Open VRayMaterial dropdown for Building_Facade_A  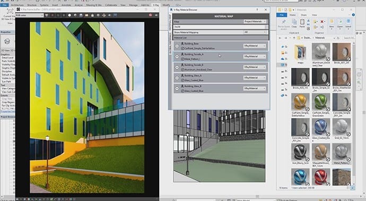pos(255,57)
